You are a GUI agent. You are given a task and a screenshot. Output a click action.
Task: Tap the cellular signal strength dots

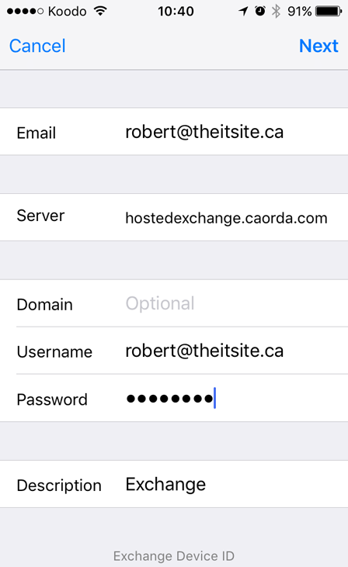[x=26, y=12]
